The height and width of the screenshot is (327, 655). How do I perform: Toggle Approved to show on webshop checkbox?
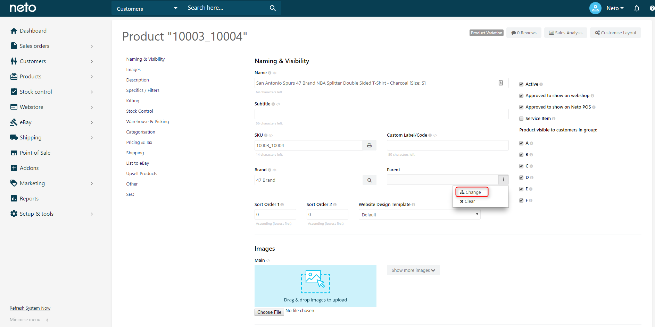tap(521, 96)
